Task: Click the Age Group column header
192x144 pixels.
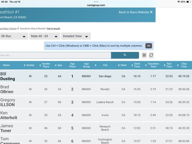Action: (86, 65)
